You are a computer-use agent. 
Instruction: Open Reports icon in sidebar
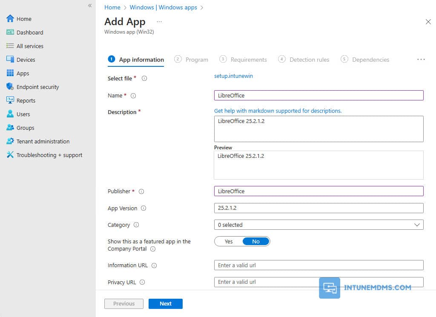tap(10, 100)
